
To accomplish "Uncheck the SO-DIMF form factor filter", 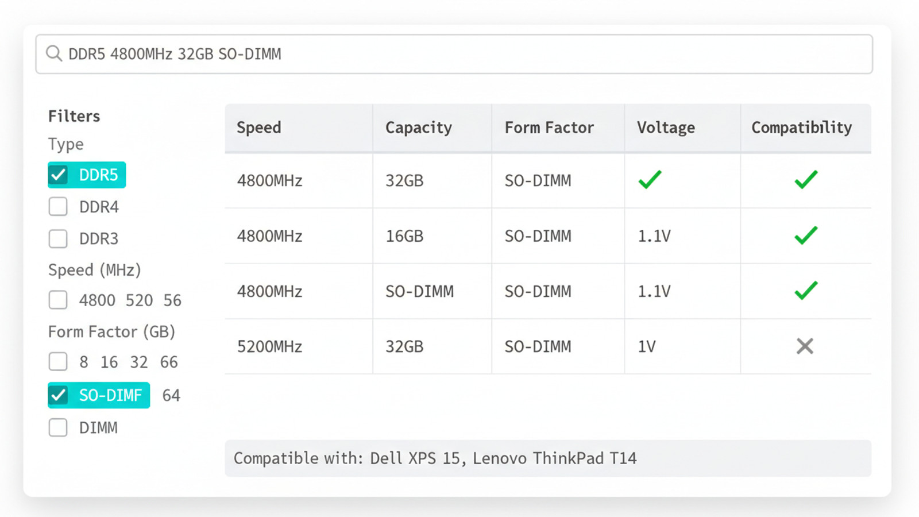I will (58, 395).
